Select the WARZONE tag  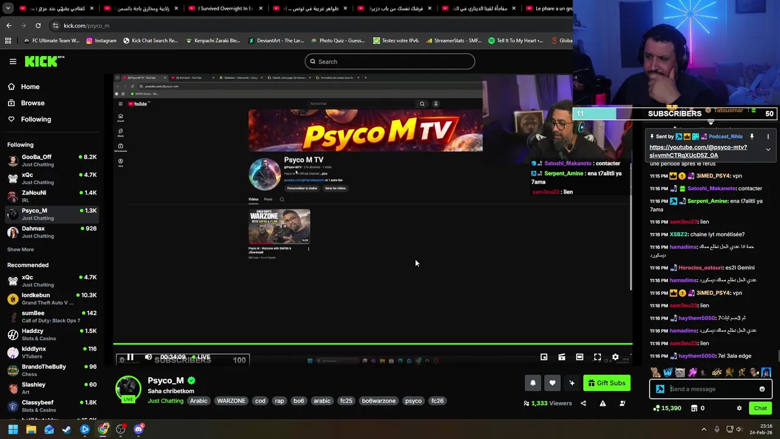pyautogui.click(x=231, y=401)
